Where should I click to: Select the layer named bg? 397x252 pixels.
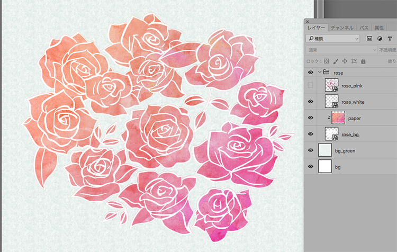click(x=338, y=167)
